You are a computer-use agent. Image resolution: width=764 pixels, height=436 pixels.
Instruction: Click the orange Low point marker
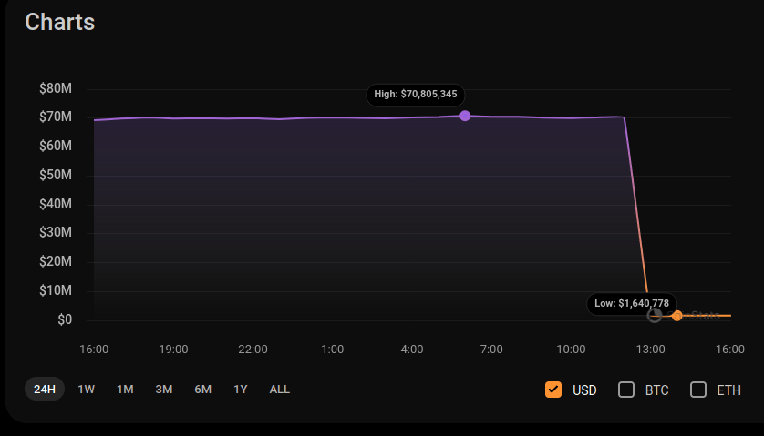(x=676, y=316)
